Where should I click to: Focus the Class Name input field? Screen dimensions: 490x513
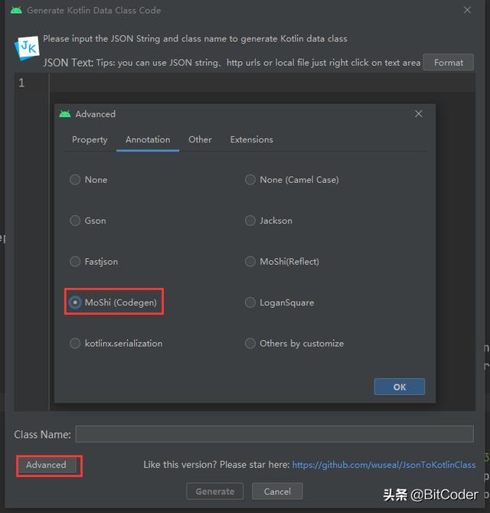[274, 434]
